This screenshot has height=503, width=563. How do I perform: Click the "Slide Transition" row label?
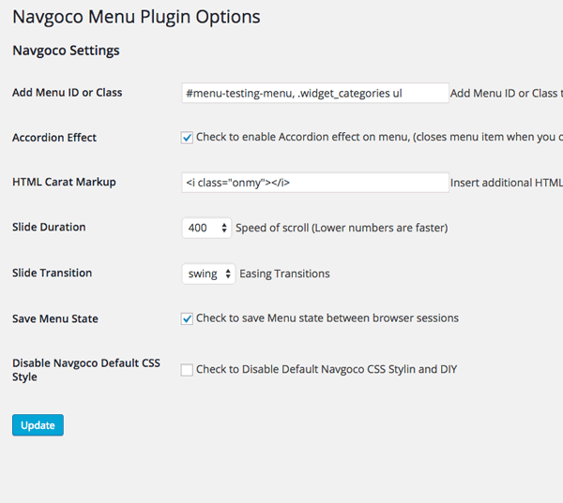(x=52, y=273)
